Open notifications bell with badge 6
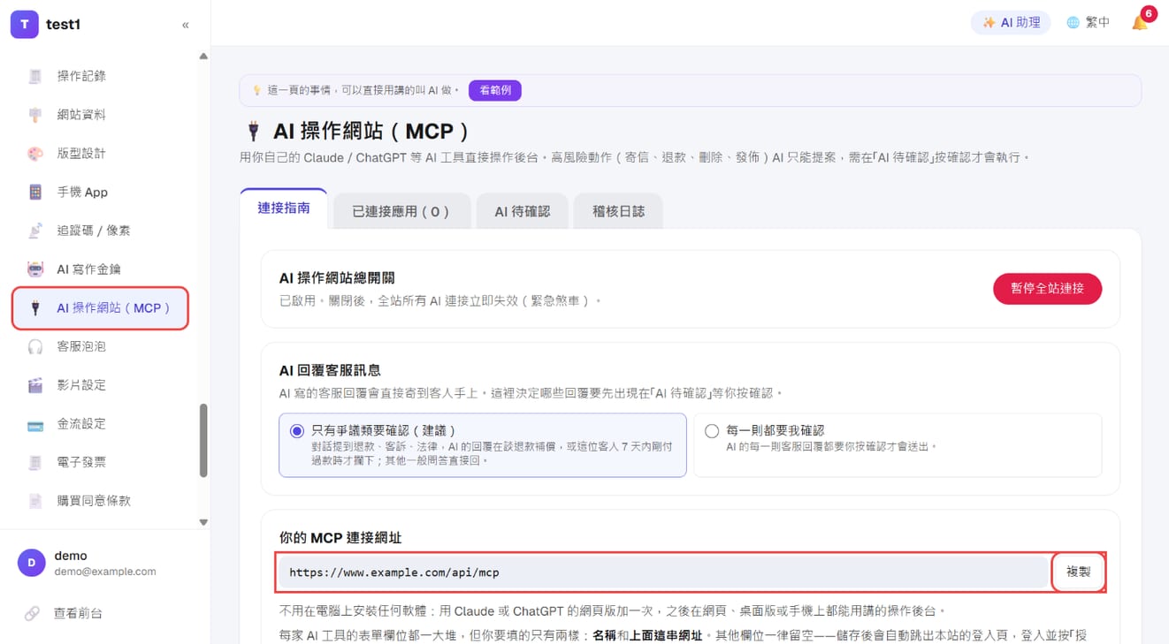This screenshot has width=1169, height=644. click(x=1141, y=22)
